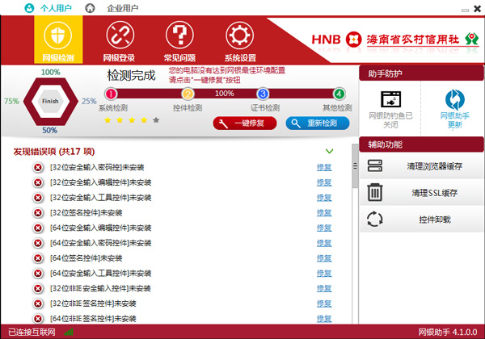The height and width of the screenshot is (339, 485).
Task: Click the 网银助手 4.1.0.0 version text
Action: tap(448, 332)
